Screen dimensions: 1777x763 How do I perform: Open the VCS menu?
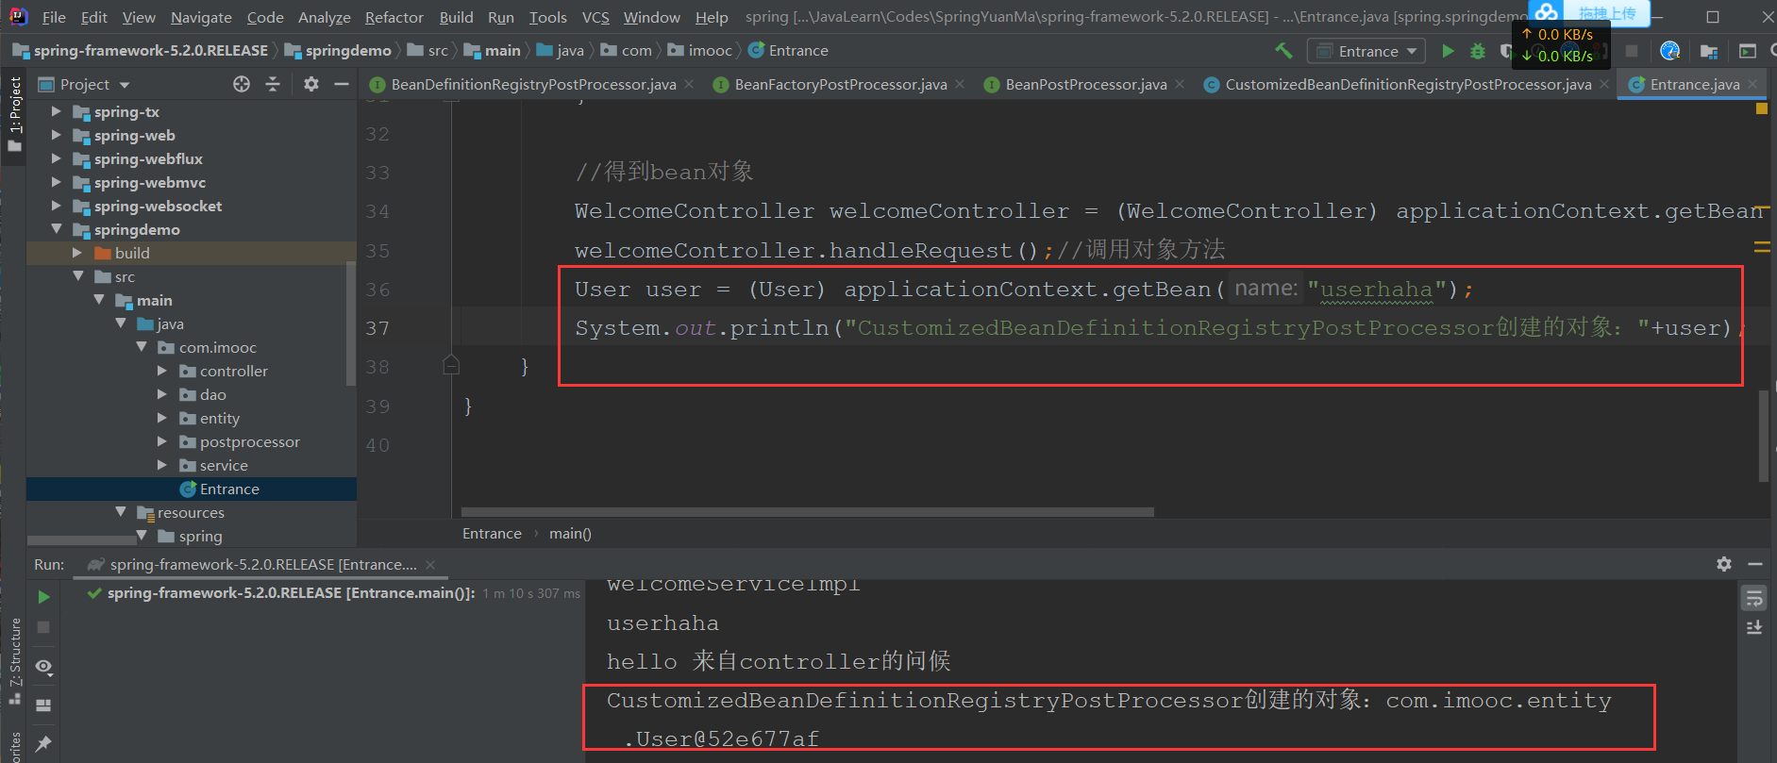tap(595, 17)
